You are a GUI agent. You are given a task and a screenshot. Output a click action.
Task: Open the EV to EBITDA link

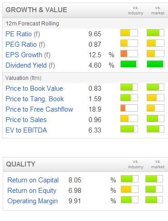coord(26,130)
